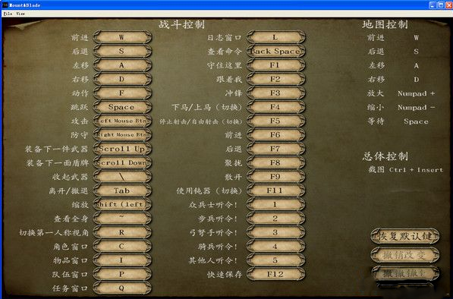
Task: Click the 恢复默认键 restore defaults button
Action: (x=405, y=236)
